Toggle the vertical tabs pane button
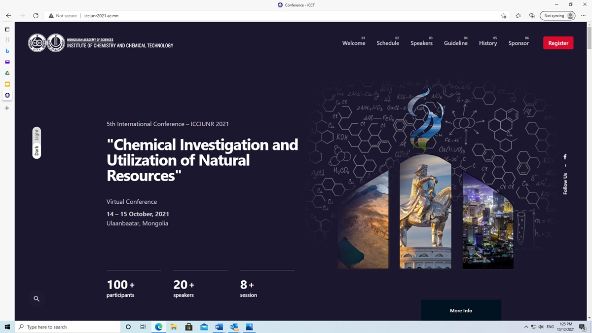This screenshot has width=592, height=333. pos(7,30)
